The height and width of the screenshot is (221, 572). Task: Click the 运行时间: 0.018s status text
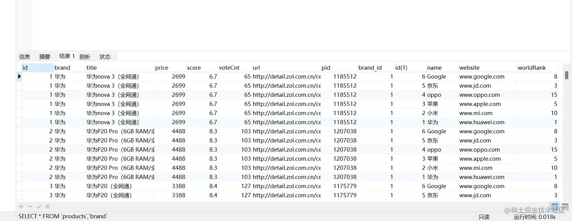(535, 217)
